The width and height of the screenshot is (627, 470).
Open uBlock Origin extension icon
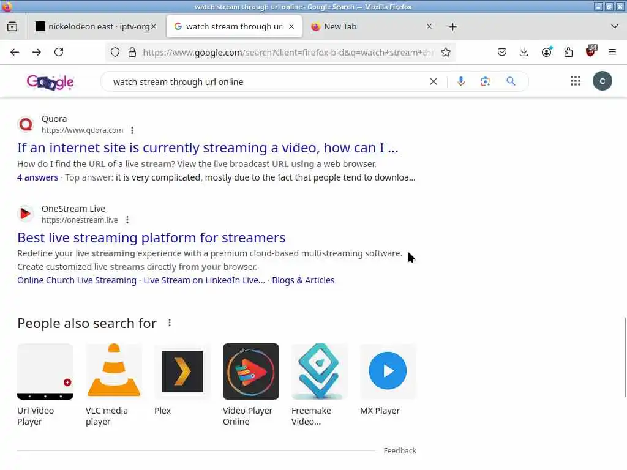(591, 51)
